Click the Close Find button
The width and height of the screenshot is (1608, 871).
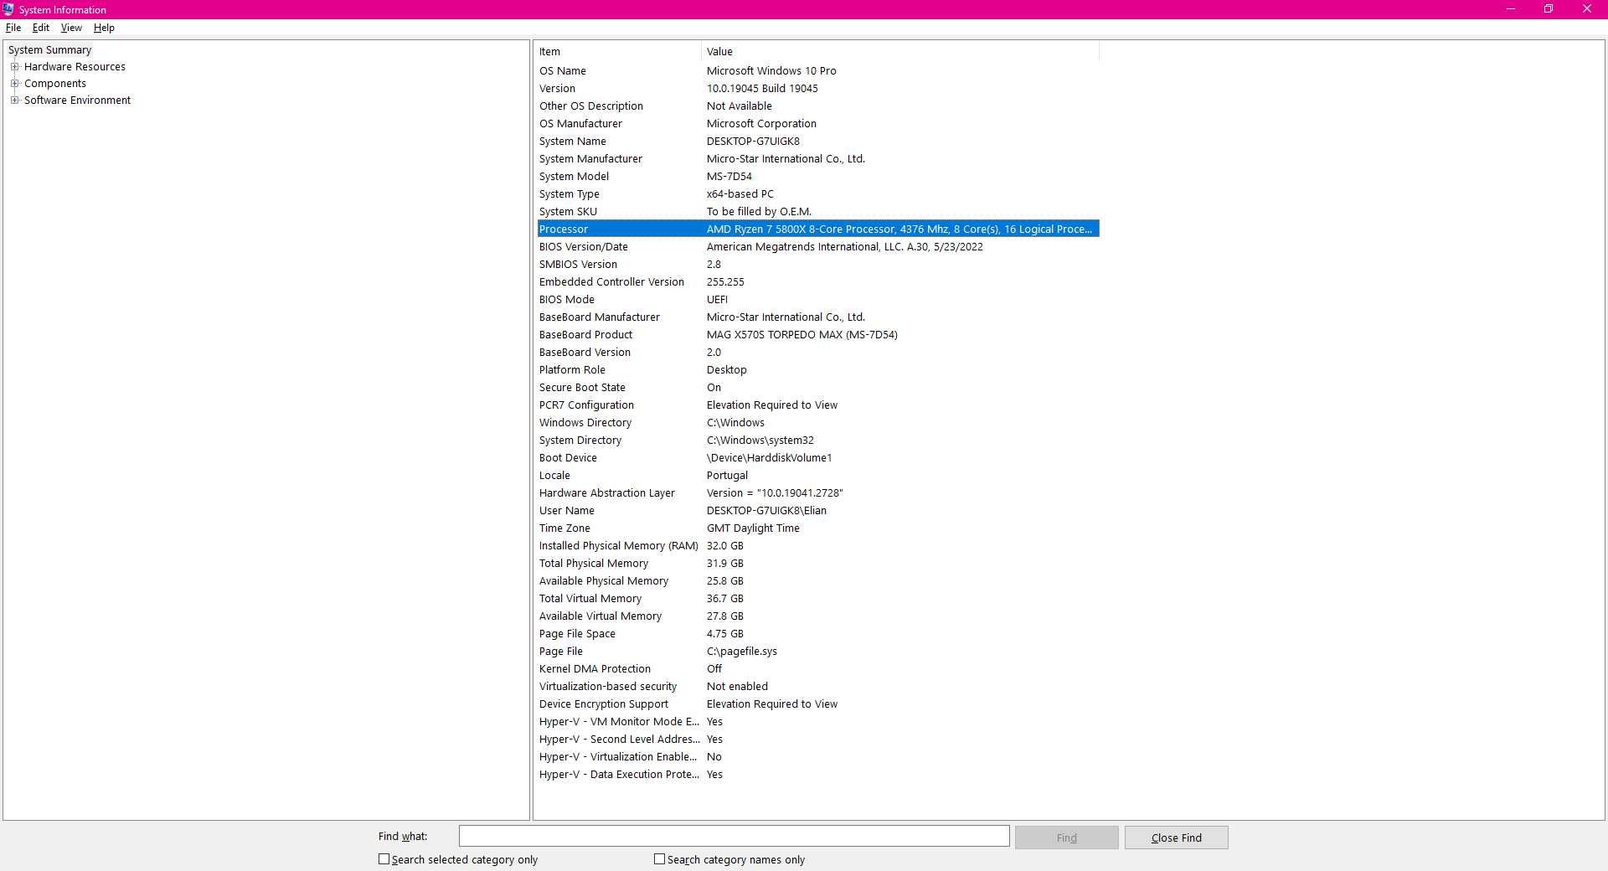click(1176, 837)
